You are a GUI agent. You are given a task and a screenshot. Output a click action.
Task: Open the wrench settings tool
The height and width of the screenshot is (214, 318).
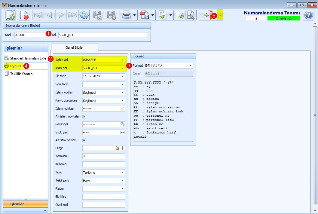(191, 15)
